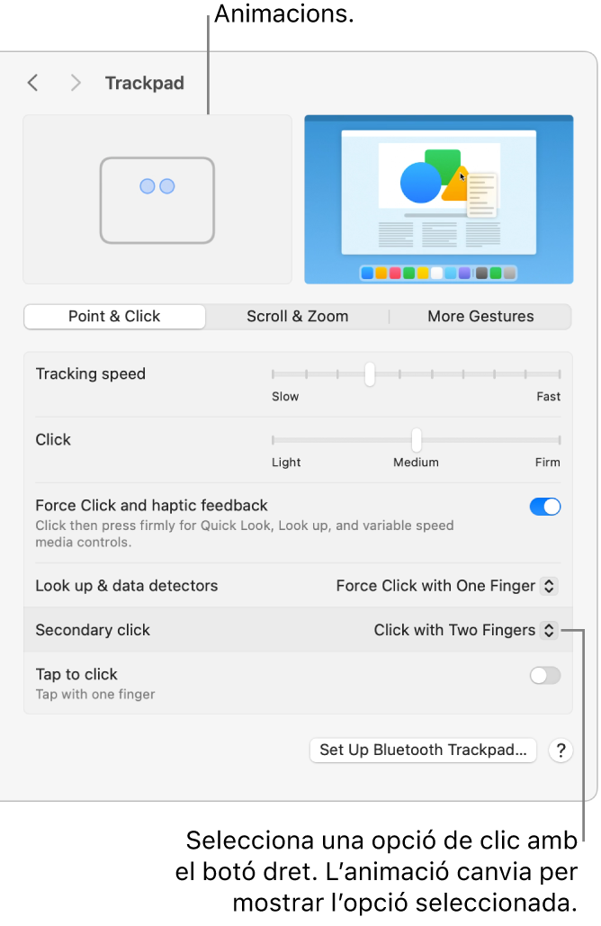Click the forward navigation arrow
This screenshot has height=926, width=601.
(76, 84)
